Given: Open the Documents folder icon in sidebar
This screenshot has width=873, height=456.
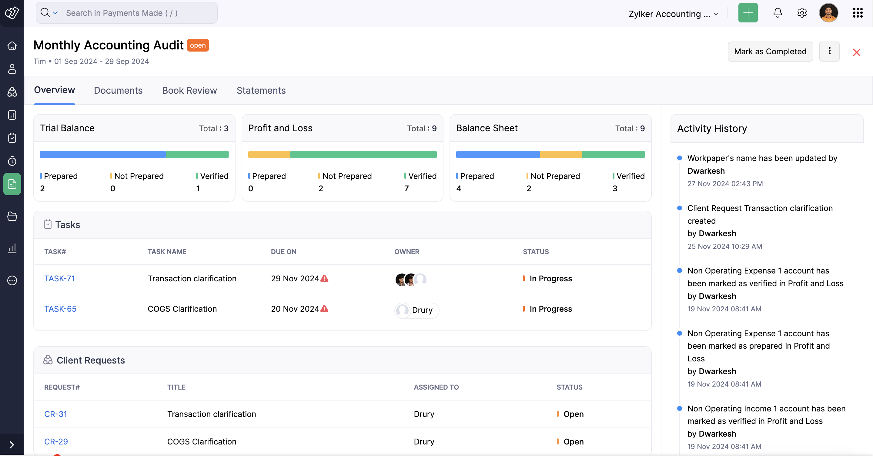Looking at the screenshot, I should point(12,217).
